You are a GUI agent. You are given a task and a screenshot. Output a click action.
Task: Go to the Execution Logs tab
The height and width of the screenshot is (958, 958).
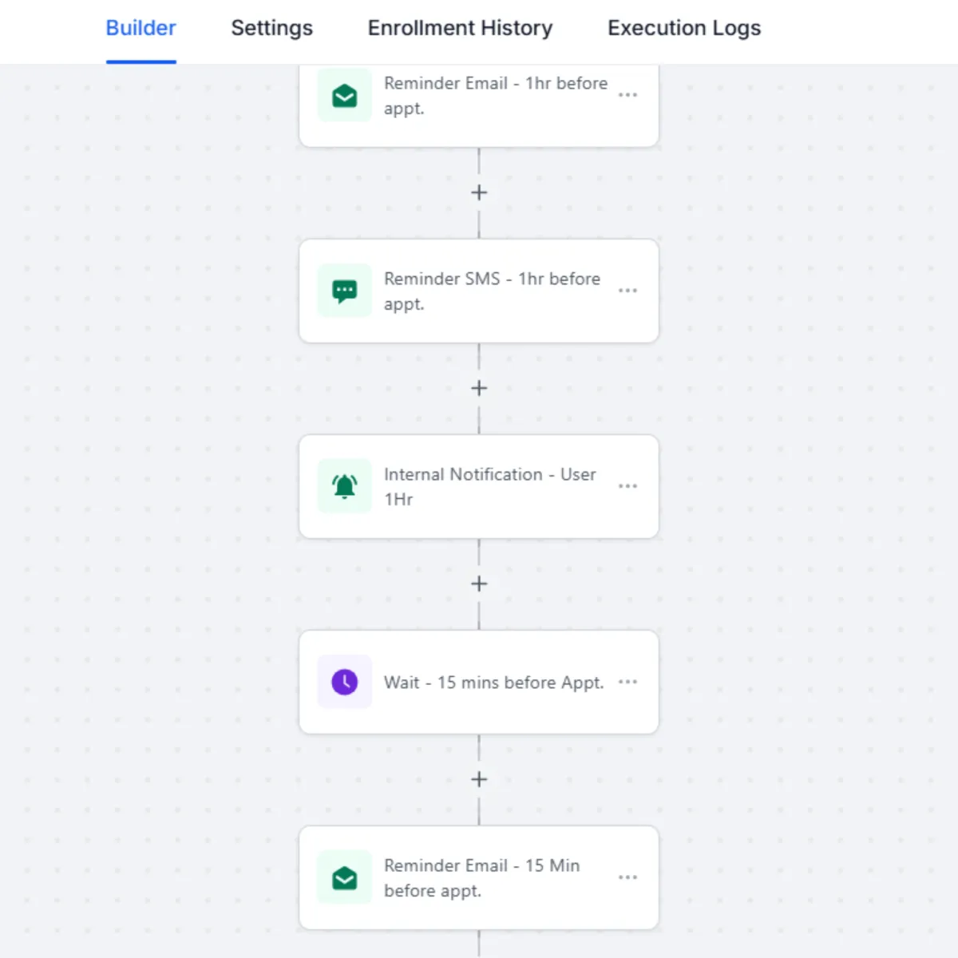point(684,28)
